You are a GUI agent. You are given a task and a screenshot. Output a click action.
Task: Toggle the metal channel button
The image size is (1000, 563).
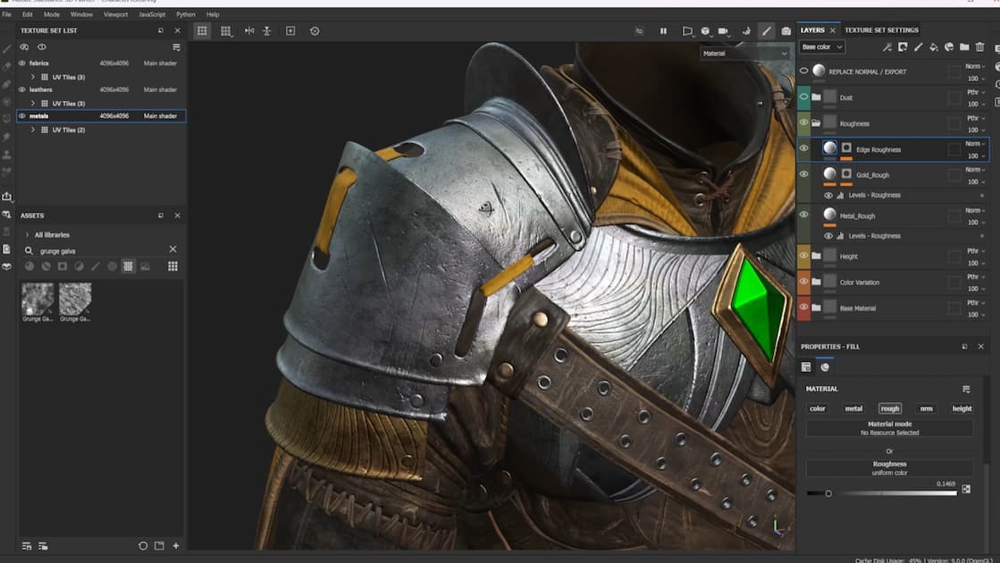click(854, 408)
